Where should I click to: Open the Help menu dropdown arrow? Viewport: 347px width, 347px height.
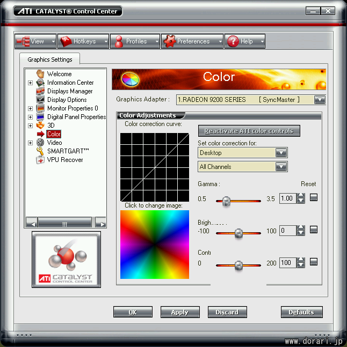(262, 41)
